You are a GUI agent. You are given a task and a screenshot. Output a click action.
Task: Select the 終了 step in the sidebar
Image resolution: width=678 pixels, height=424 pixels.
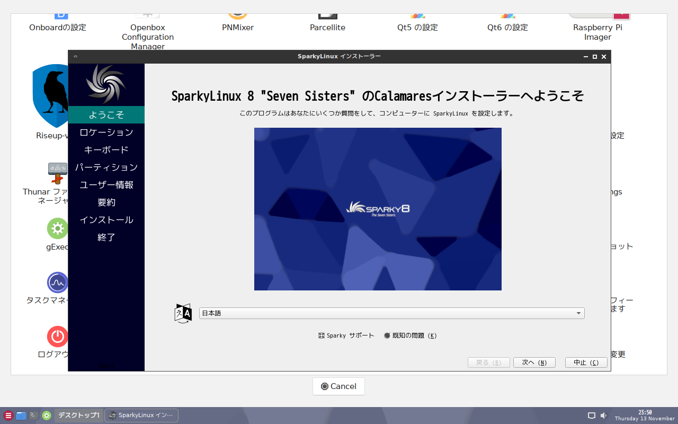(x=106, y=237)
